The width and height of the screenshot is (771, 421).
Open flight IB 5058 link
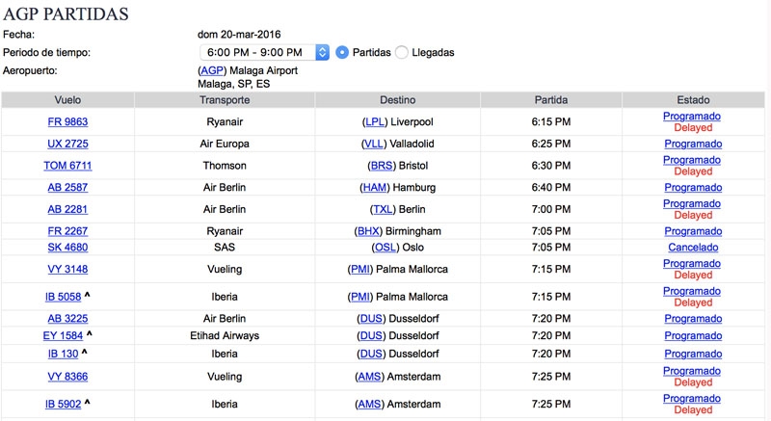[x=63, y=297]
